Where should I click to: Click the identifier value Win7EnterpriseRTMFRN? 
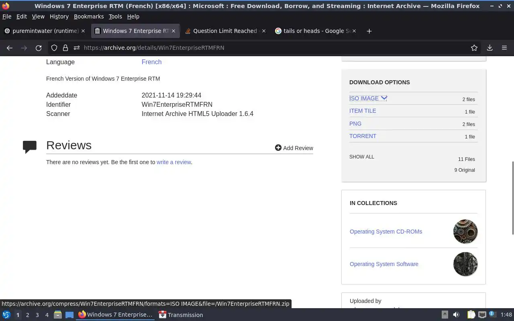pyautogui.click(x=177, y=104)
